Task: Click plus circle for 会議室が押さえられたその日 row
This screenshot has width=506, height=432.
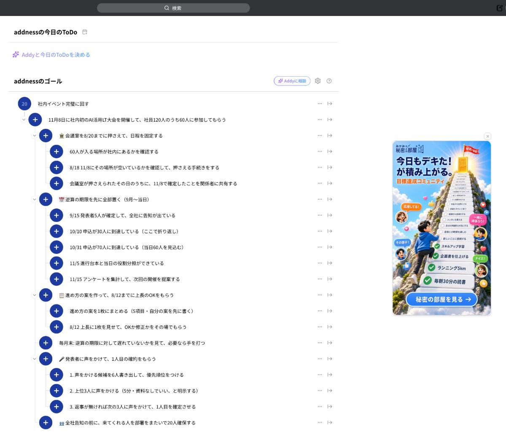Action: (x=56, y=184)
